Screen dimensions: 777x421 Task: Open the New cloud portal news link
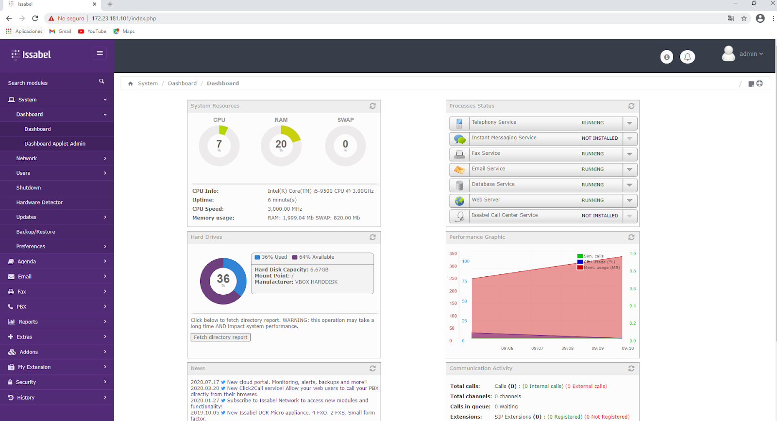click(x=297, y=382)
